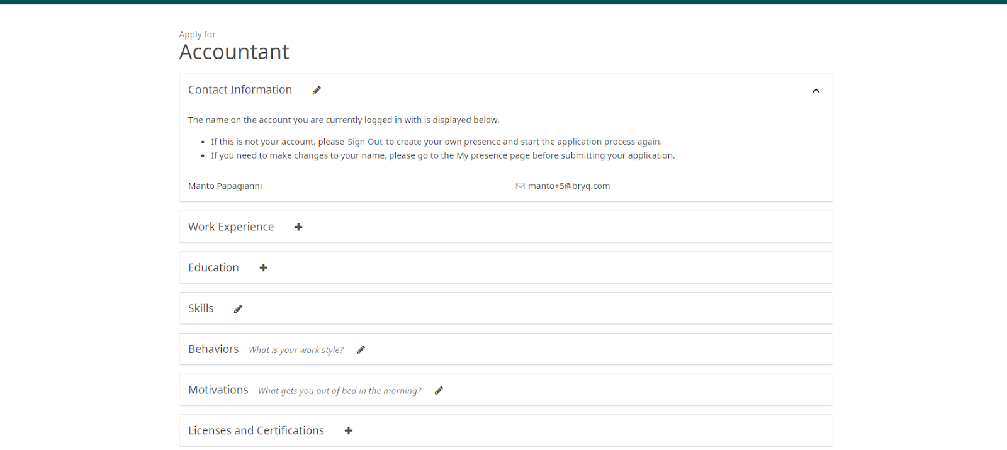Screen dimensions: 1007x450
Task: Open the Skills section title
Action: click(x=201, y=309)
